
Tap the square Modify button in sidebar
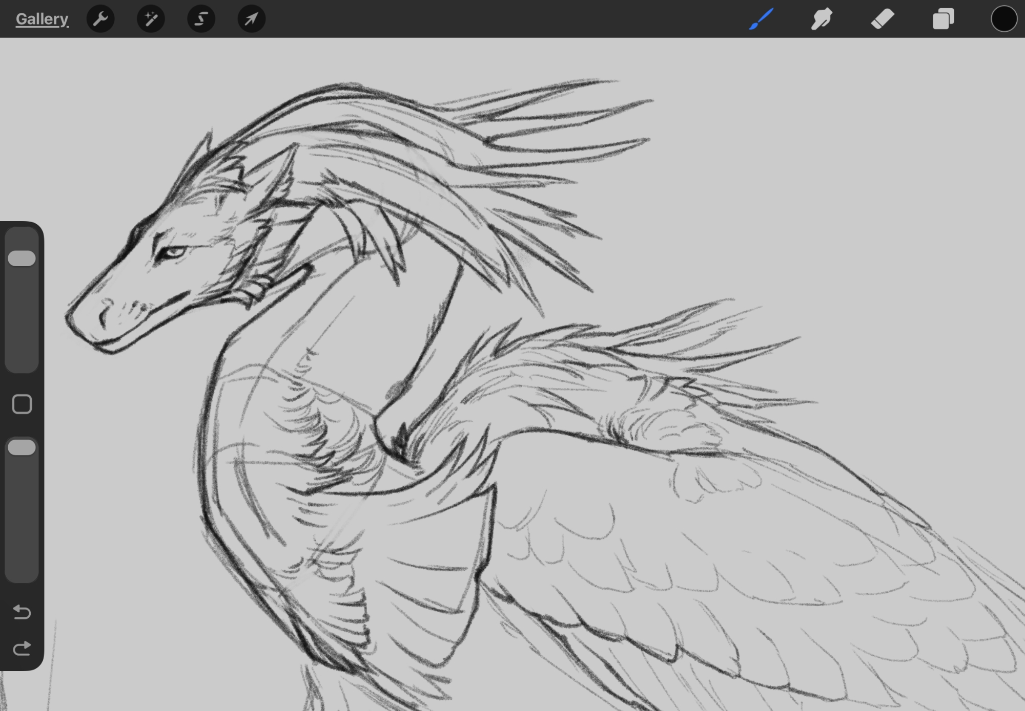tap(22, 404)
